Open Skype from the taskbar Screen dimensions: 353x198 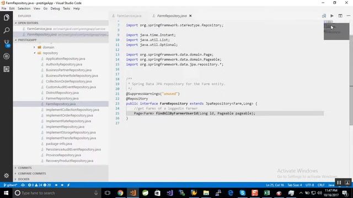point(243,193)
